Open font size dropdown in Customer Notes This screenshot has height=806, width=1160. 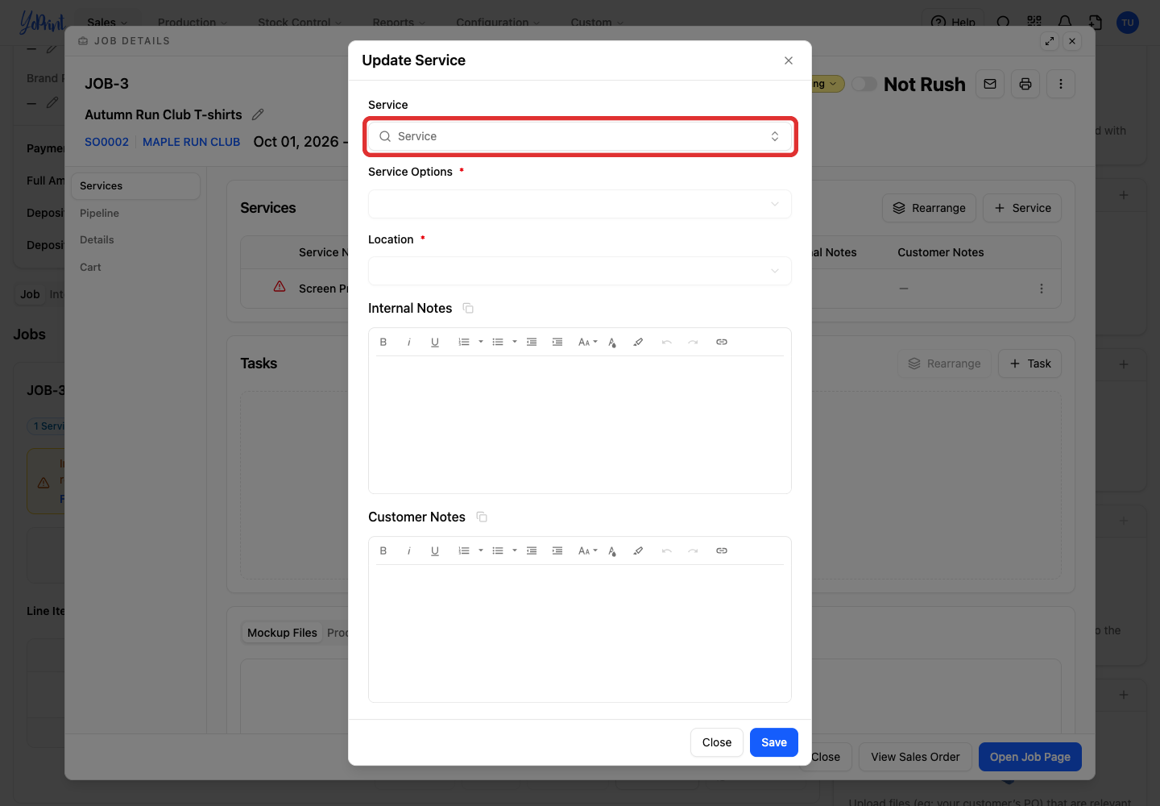point(588,550)
